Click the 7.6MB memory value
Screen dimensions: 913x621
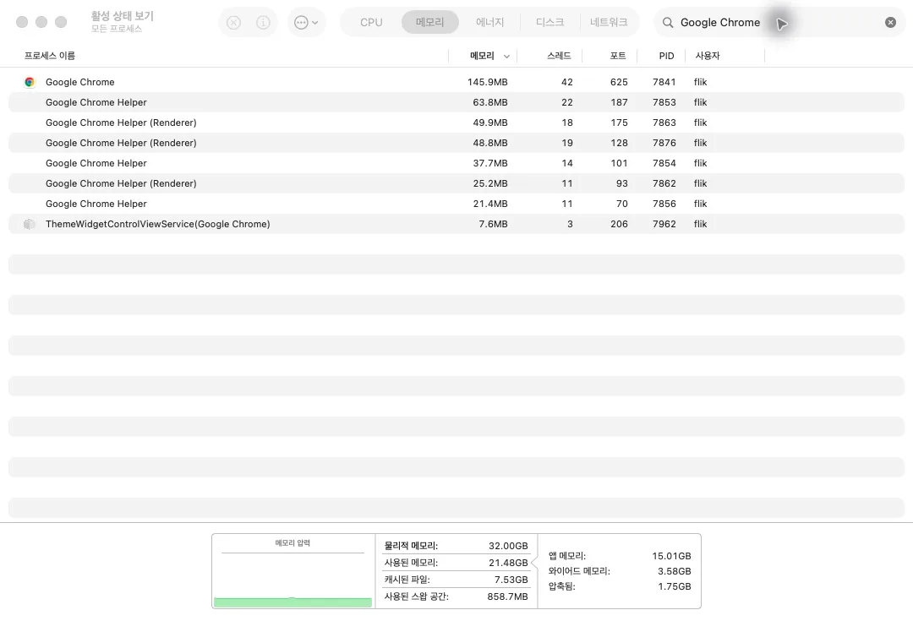[x=493, y=224]
